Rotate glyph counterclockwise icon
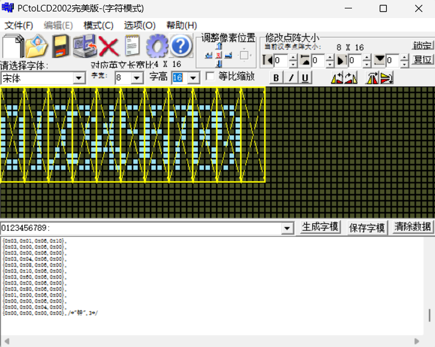 [x=337, y=78]
